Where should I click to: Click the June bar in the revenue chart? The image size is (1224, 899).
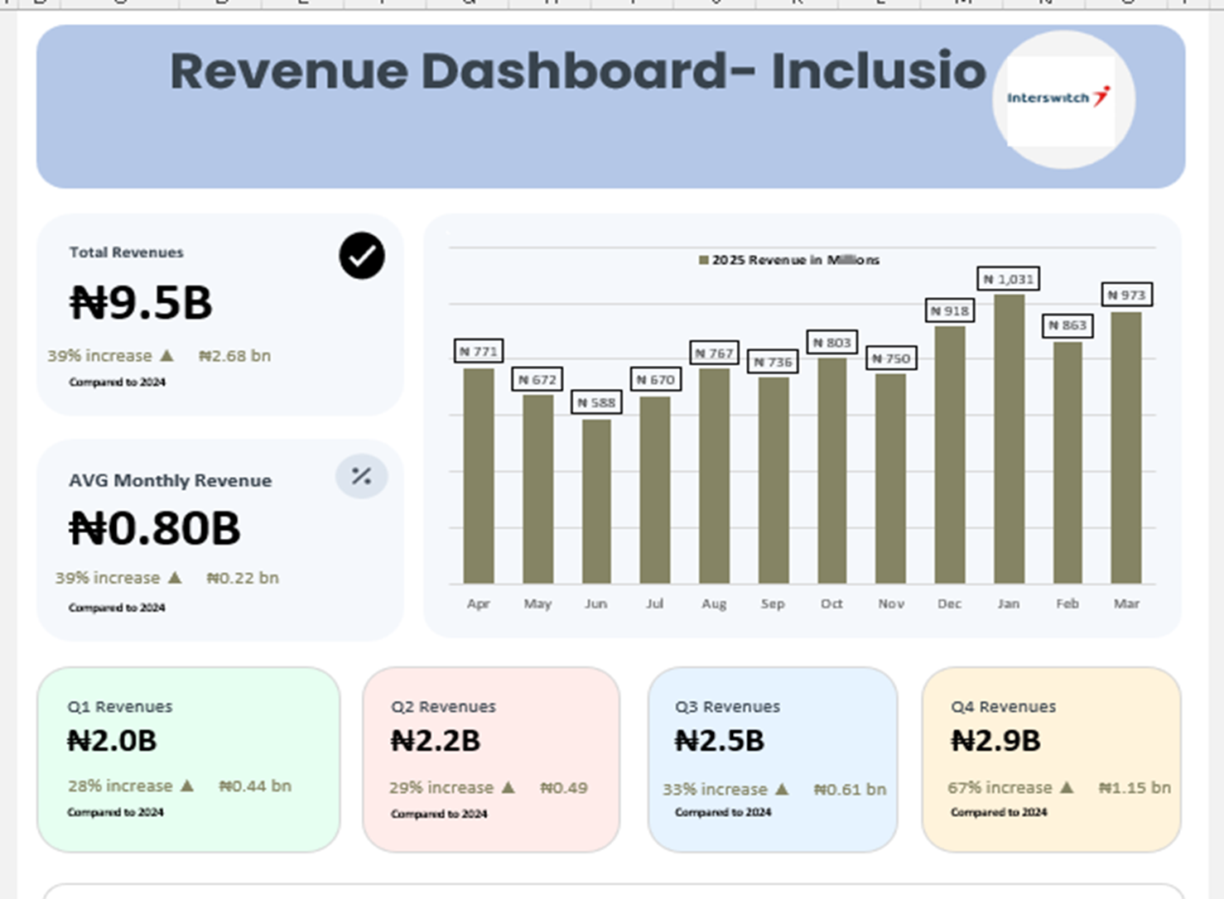[x=596, y=501]
